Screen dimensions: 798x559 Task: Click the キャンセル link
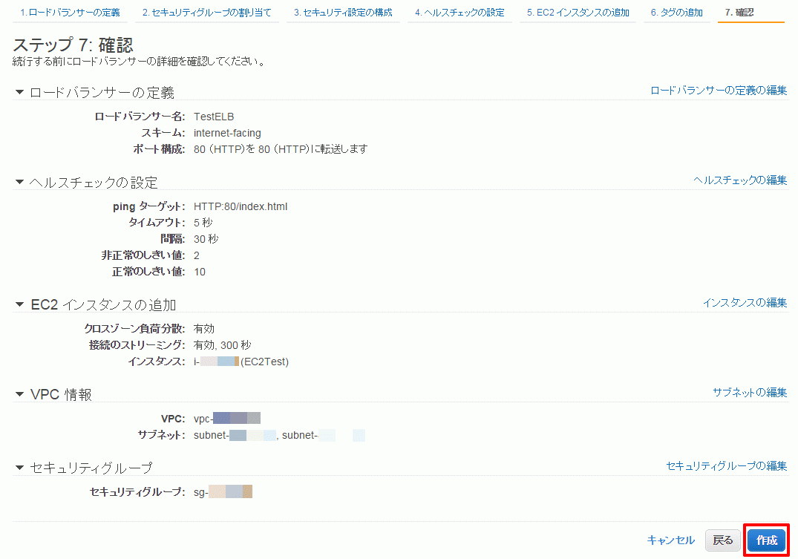[671, 540]
